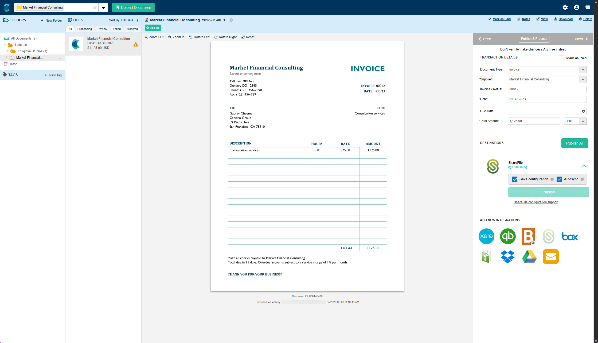Collapse the Uploads folder tree arrow
The width and height of the screenshot is (598, 343).
pos(5,45)
